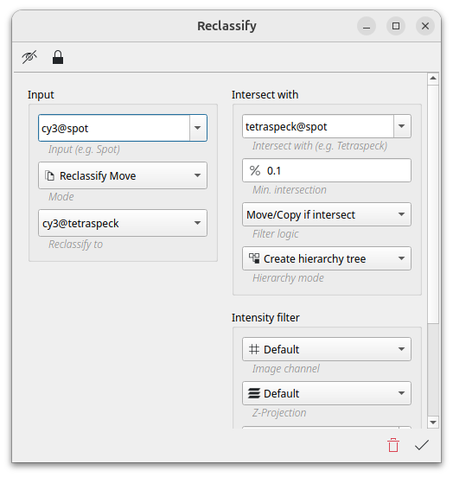Open the cy3@spot input dropdown arrow

click(x=198, y=128)
